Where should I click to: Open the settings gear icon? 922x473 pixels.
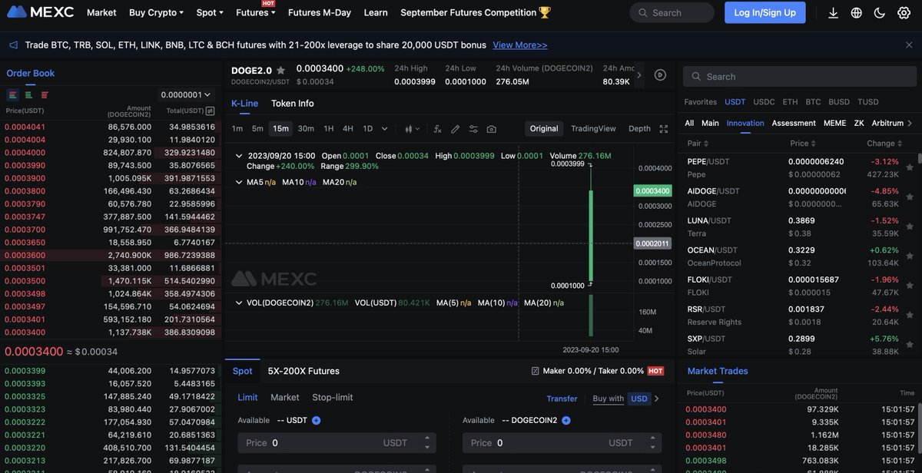click(904, 12)
